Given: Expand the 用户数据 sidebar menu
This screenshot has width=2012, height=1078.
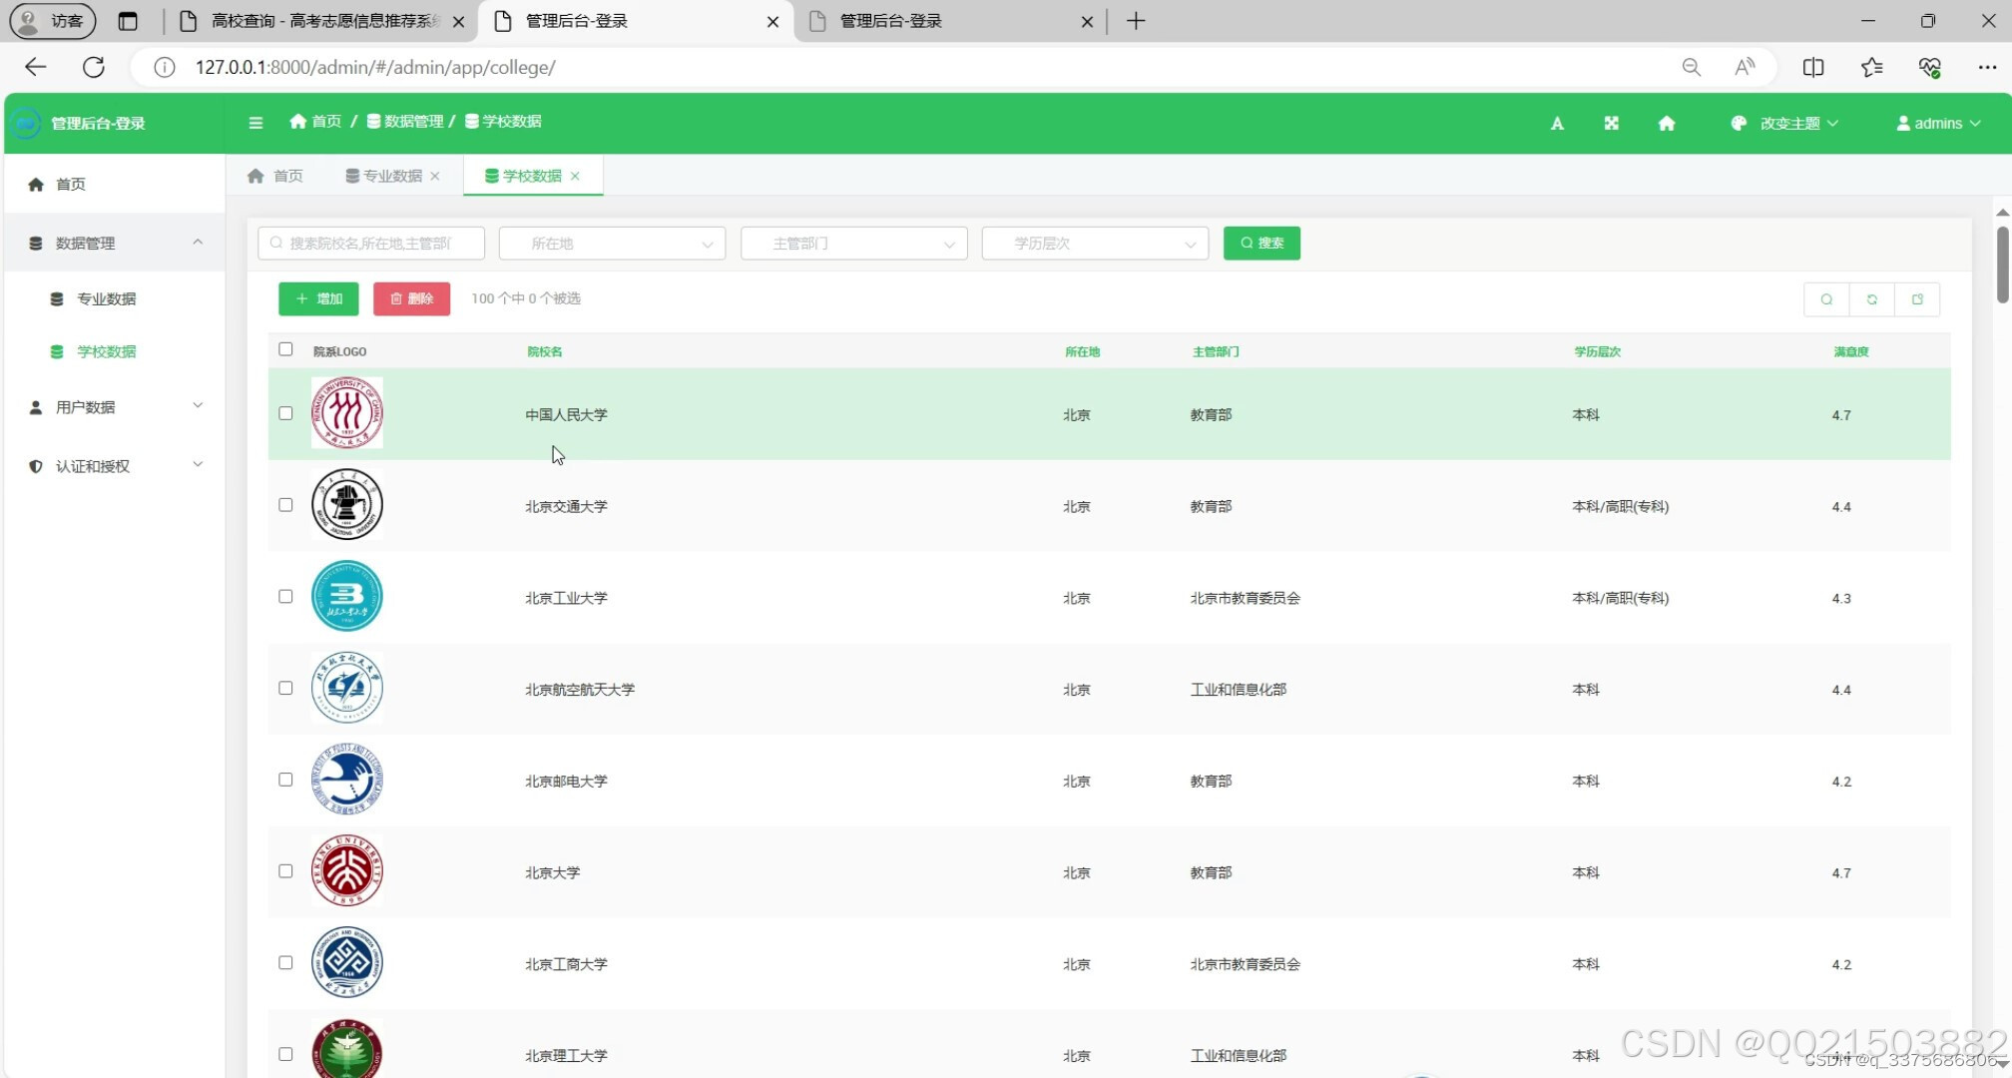Looking at the screenshot, I should click(115, 407).
